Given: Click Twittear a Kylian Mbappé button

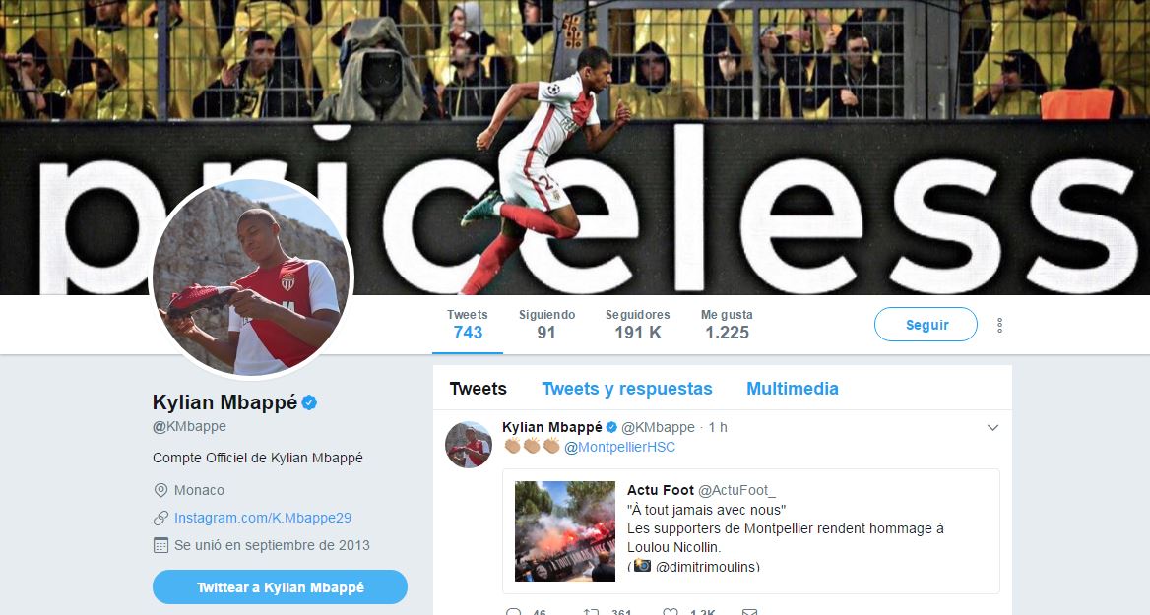Looking at the screenshot, I should tap(281, 587).
